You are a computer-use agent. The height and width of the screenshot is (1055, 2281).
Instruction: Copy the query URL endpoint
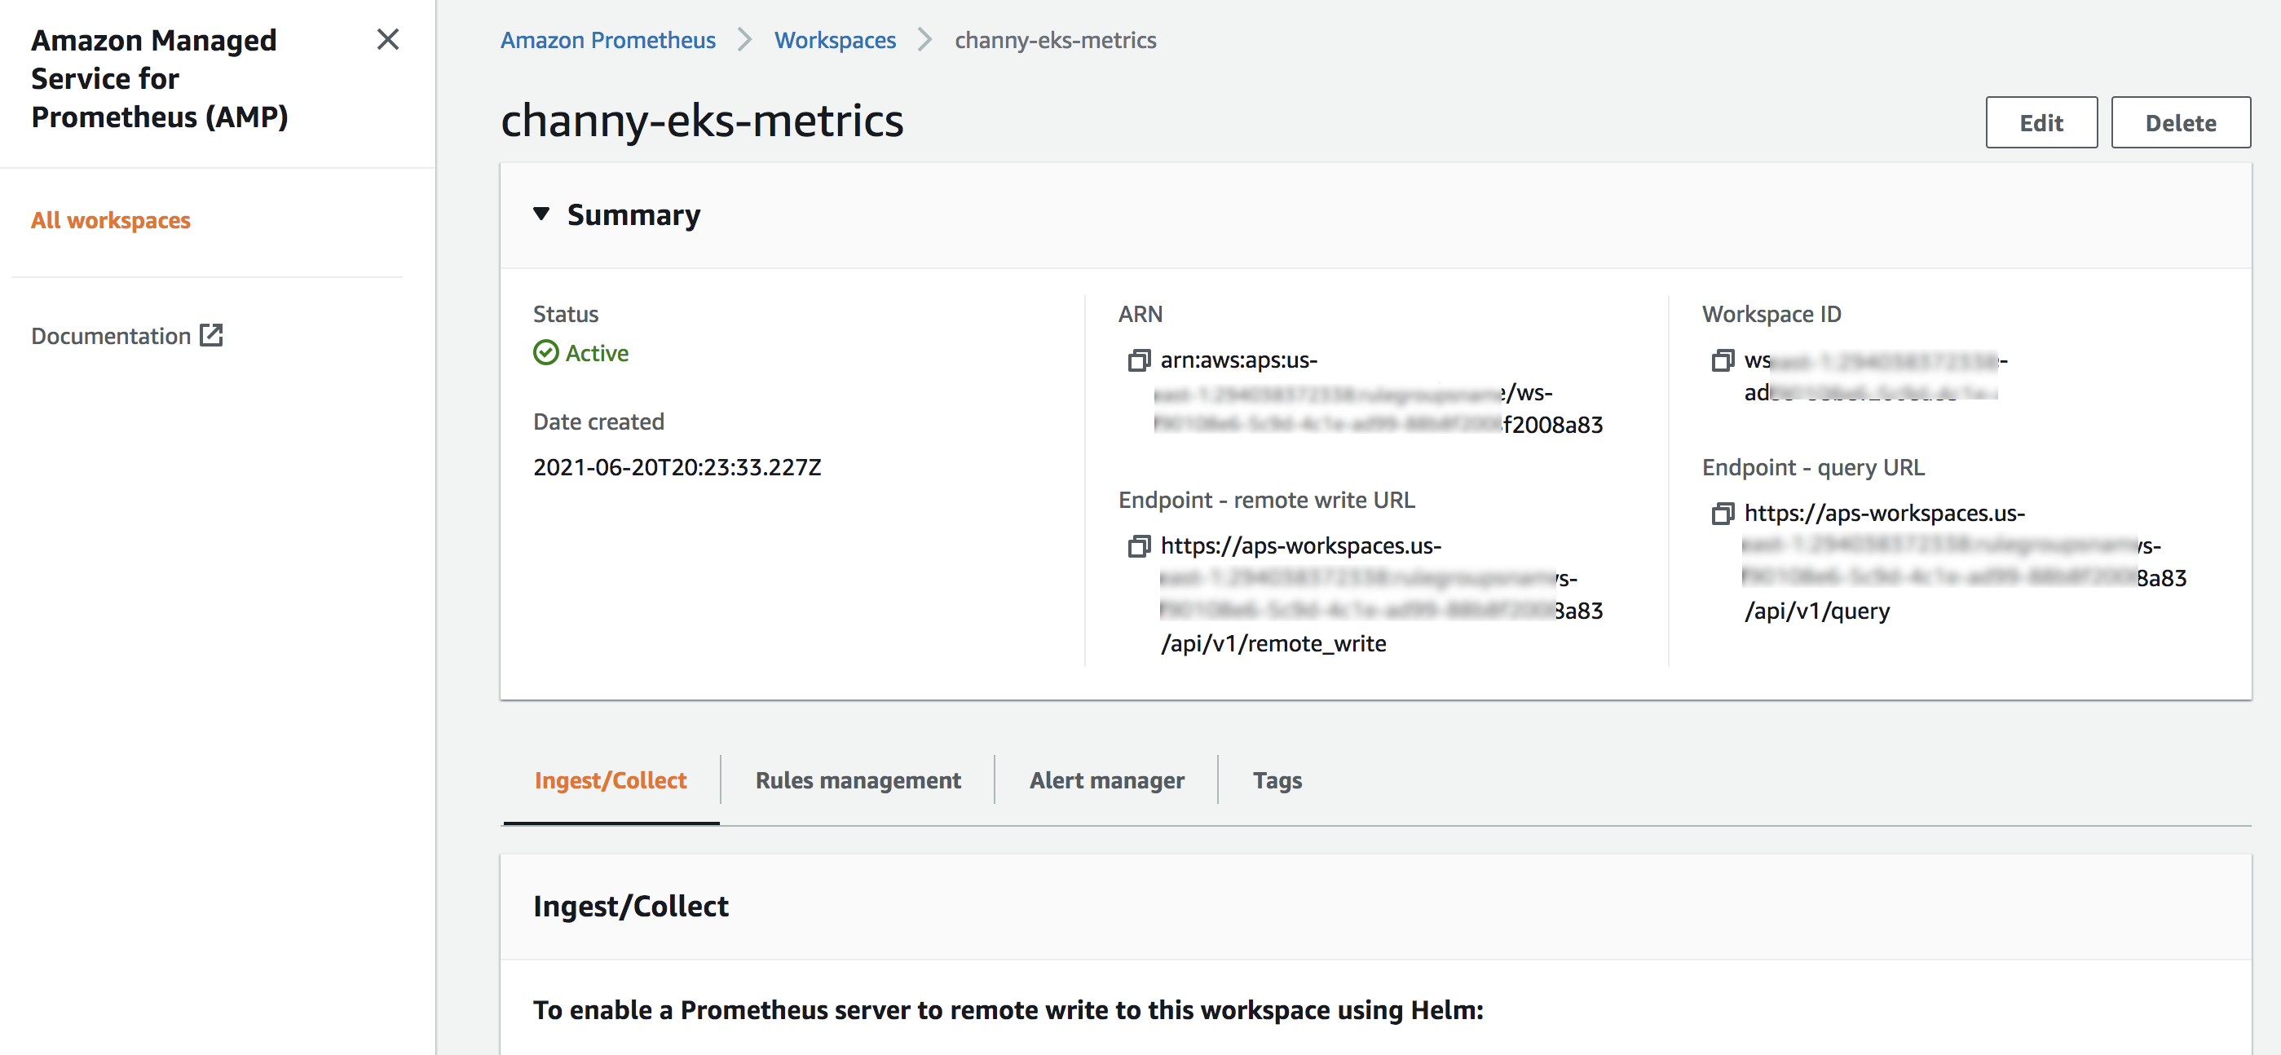1722,514
